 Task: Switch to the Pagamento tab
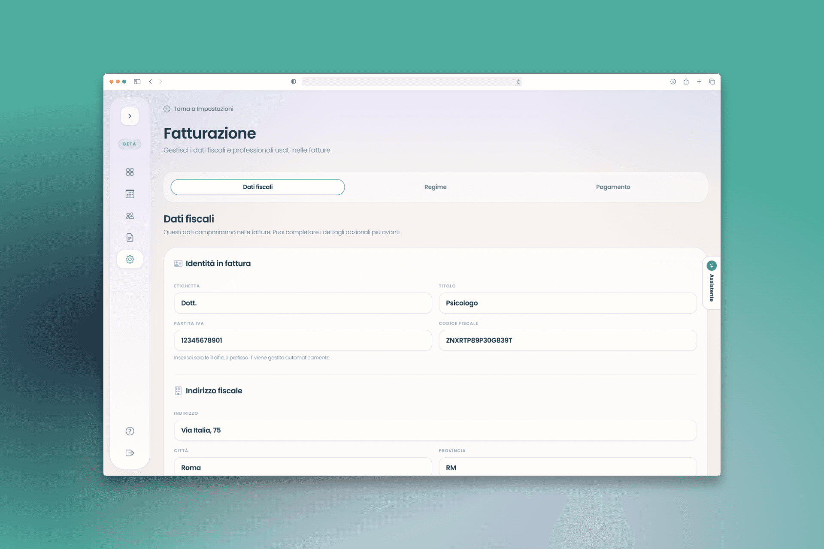(613, 187)
